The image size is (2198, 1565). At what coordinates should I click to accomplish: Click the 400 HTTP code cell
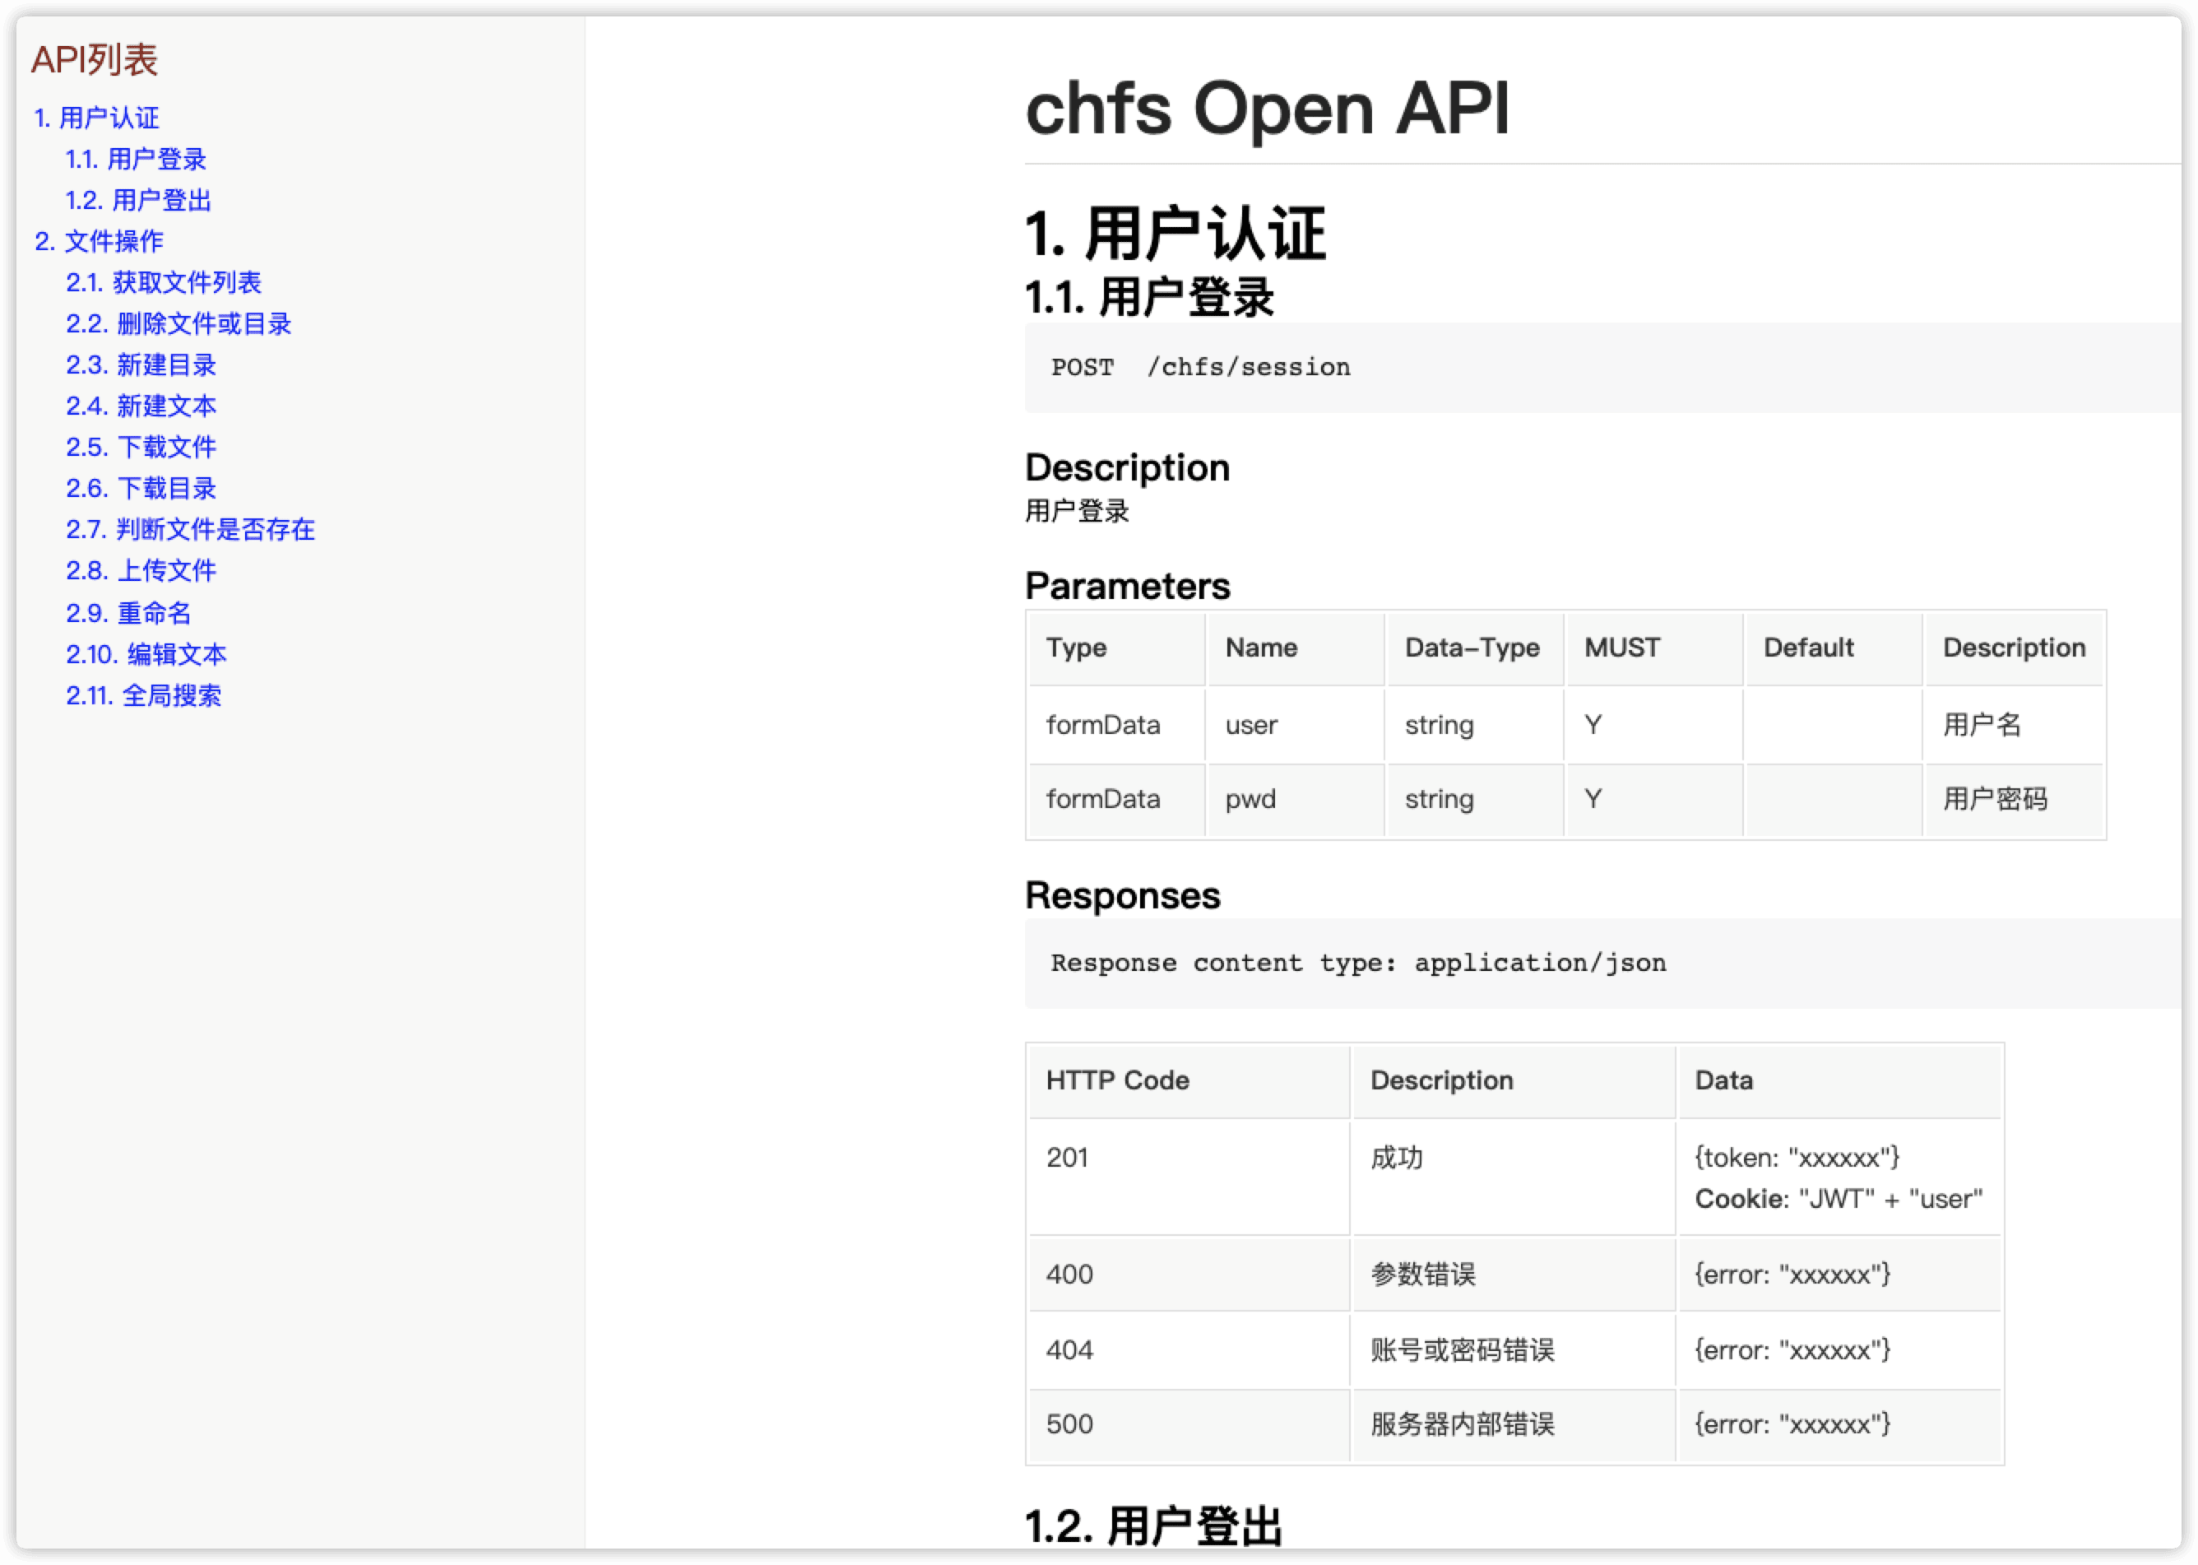tap(1189, 1274)
